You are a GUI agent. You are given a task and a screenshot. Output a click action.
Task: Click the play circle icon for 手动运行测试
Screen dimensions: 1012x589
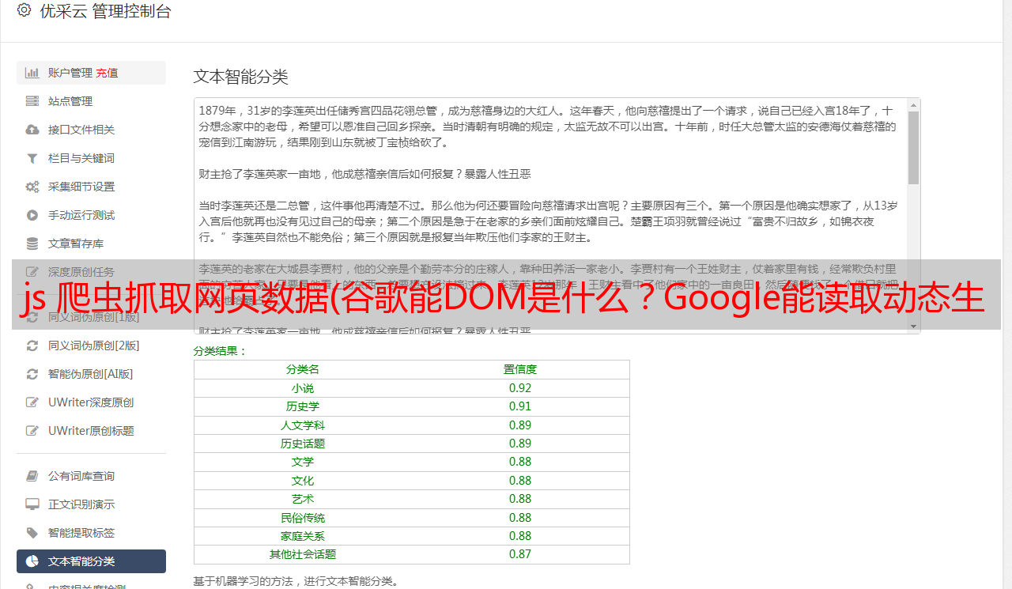[32, 215]
